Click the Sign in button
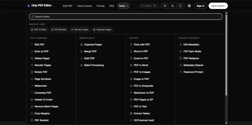The image size is (252, 125). [x=200, y=6]
